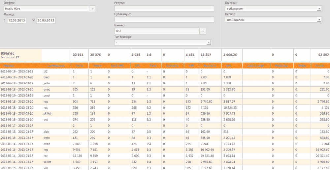Click hits value 9 654
330x170 pixels.
pyautogui.click(x=77, y=150)
